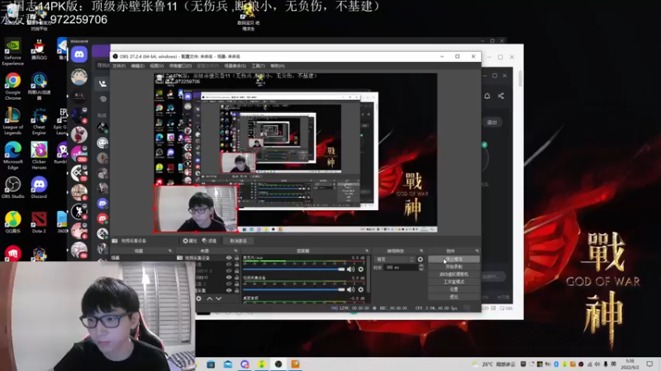Click share icon in background window
Viewport: 661px width, 371px height.
pos(501,96)
